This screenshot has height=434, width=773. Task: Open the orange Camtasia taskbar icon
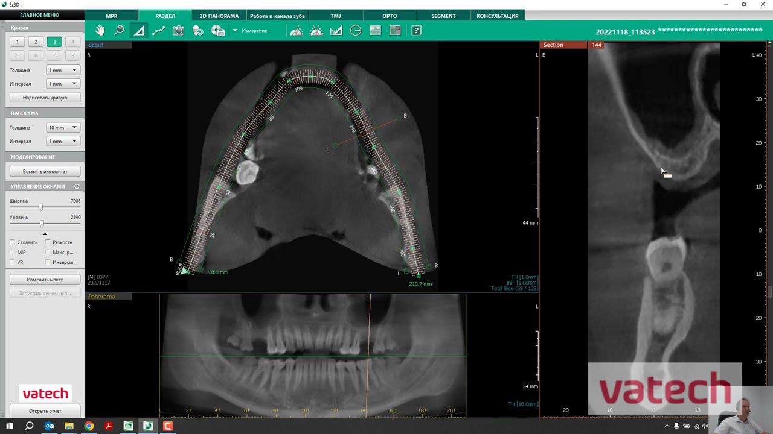tap(168, 426)
